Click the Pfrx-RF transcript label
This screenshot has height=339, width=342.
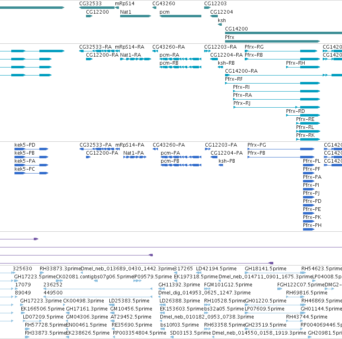234,79
